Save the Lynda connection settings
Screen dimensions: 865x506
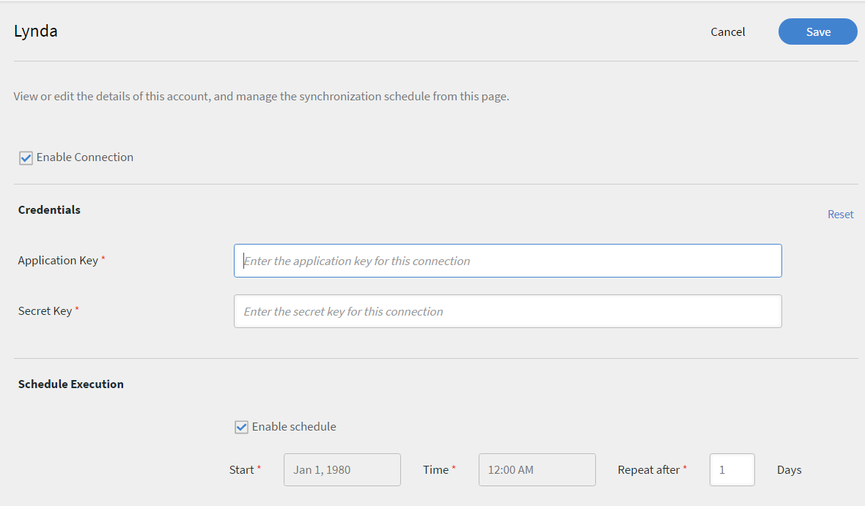point(817,31)
